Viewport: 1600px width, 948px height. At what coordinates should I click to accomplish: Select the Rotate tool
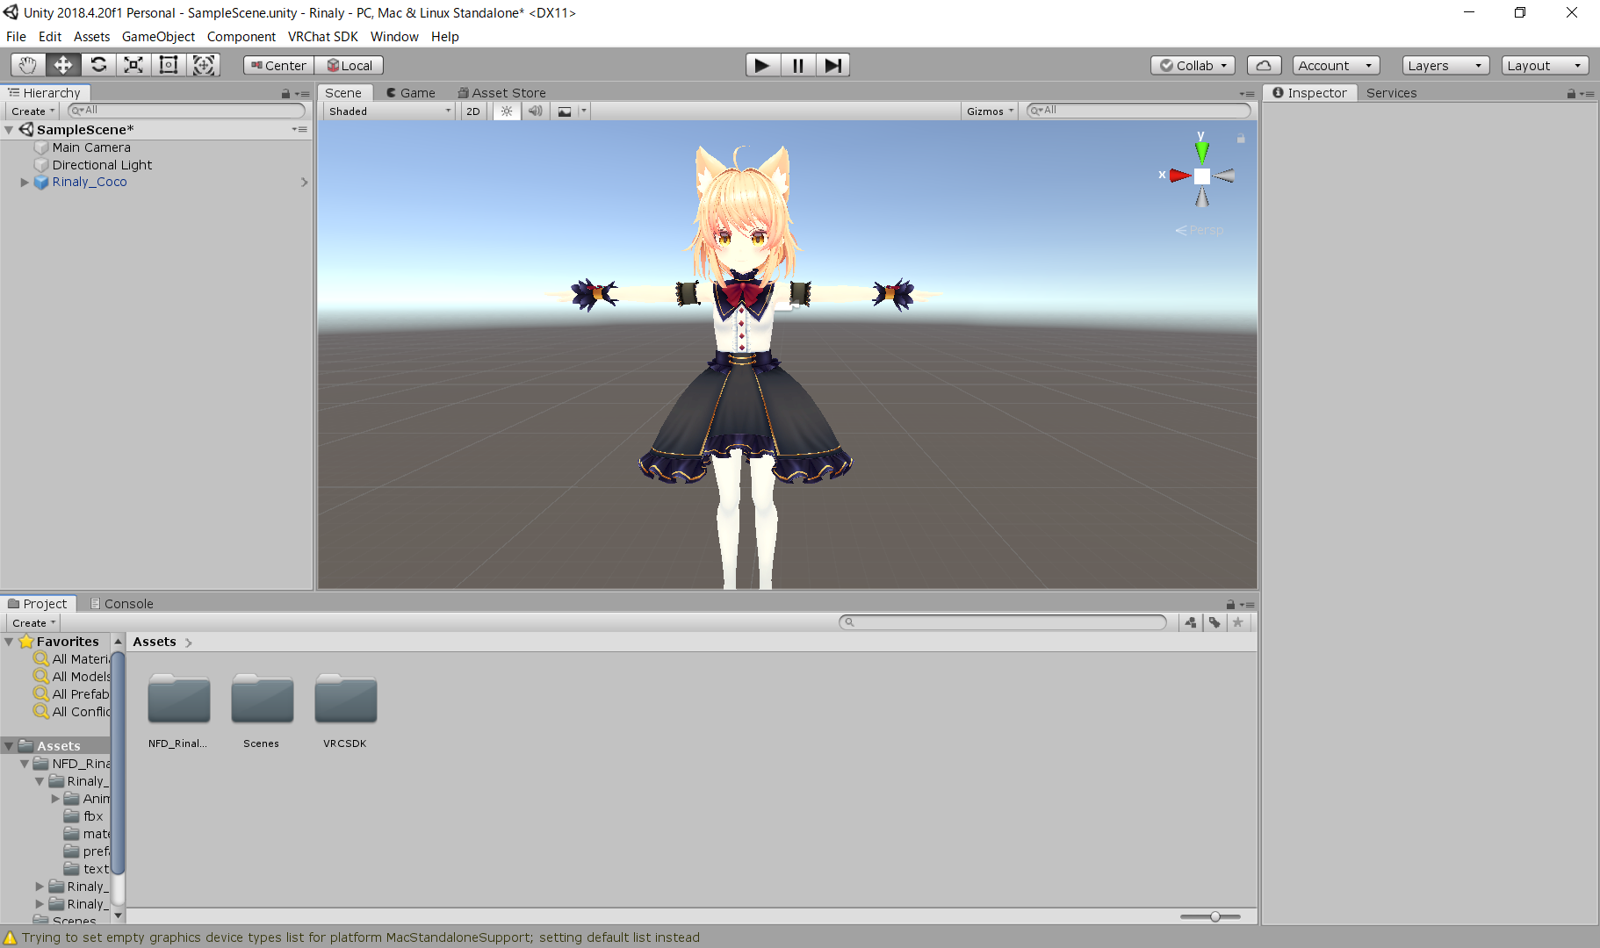(x=98, y=64)
